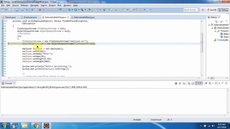230x129 pixels.
Task: Select the Console tab
Action: [x=8, y=83]
